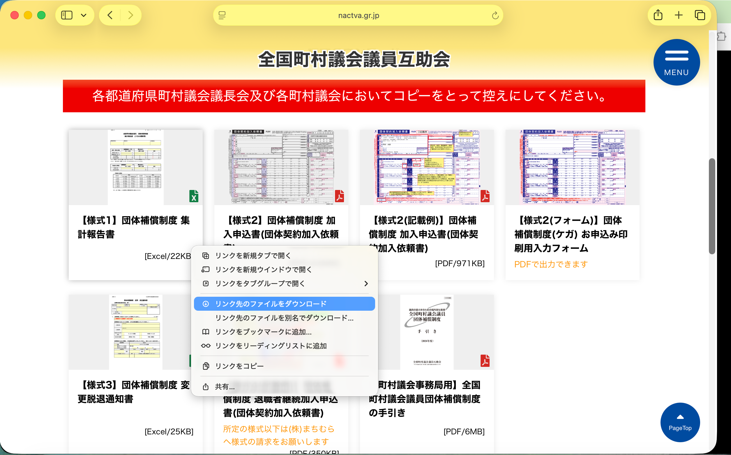The height and width of the screenshot is (455, 731).
Task: Open the 様式3 変更脱退通知書 thumbnail
Action: pos(135,332)
